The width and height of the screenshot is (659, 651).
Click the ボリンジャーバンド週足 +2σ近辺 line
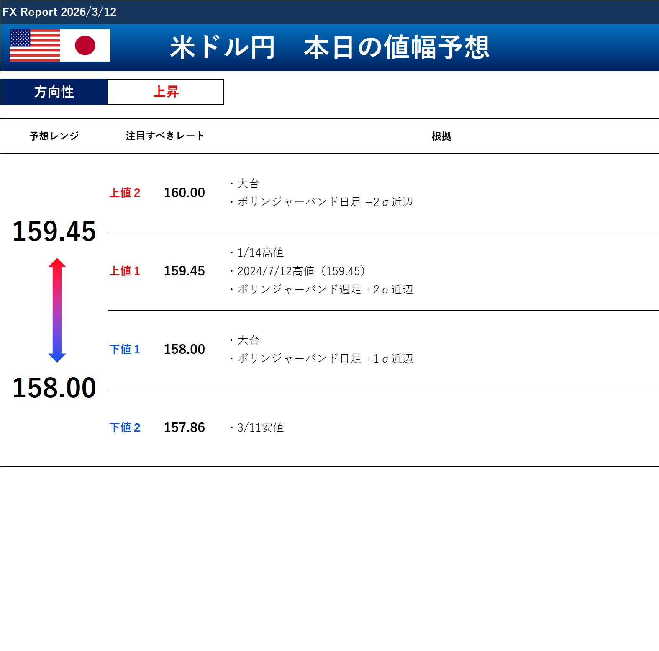point(325,289)
